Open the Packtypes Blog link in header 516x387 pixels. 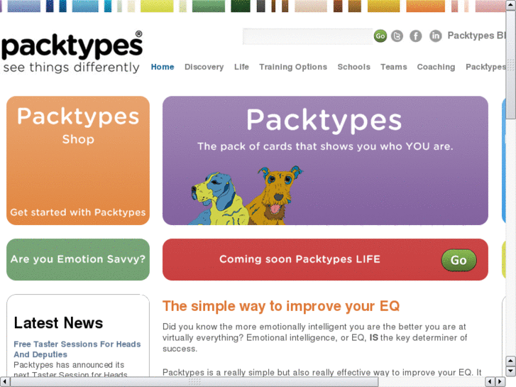click(x=476, y=36)
